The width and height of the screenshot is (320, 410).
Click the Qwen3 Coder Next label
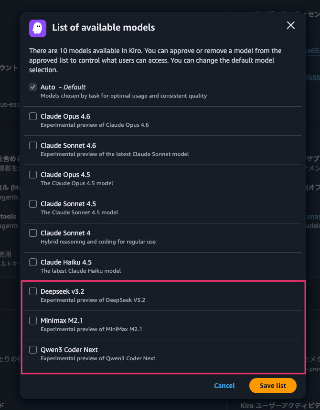[x=69, y=350]
